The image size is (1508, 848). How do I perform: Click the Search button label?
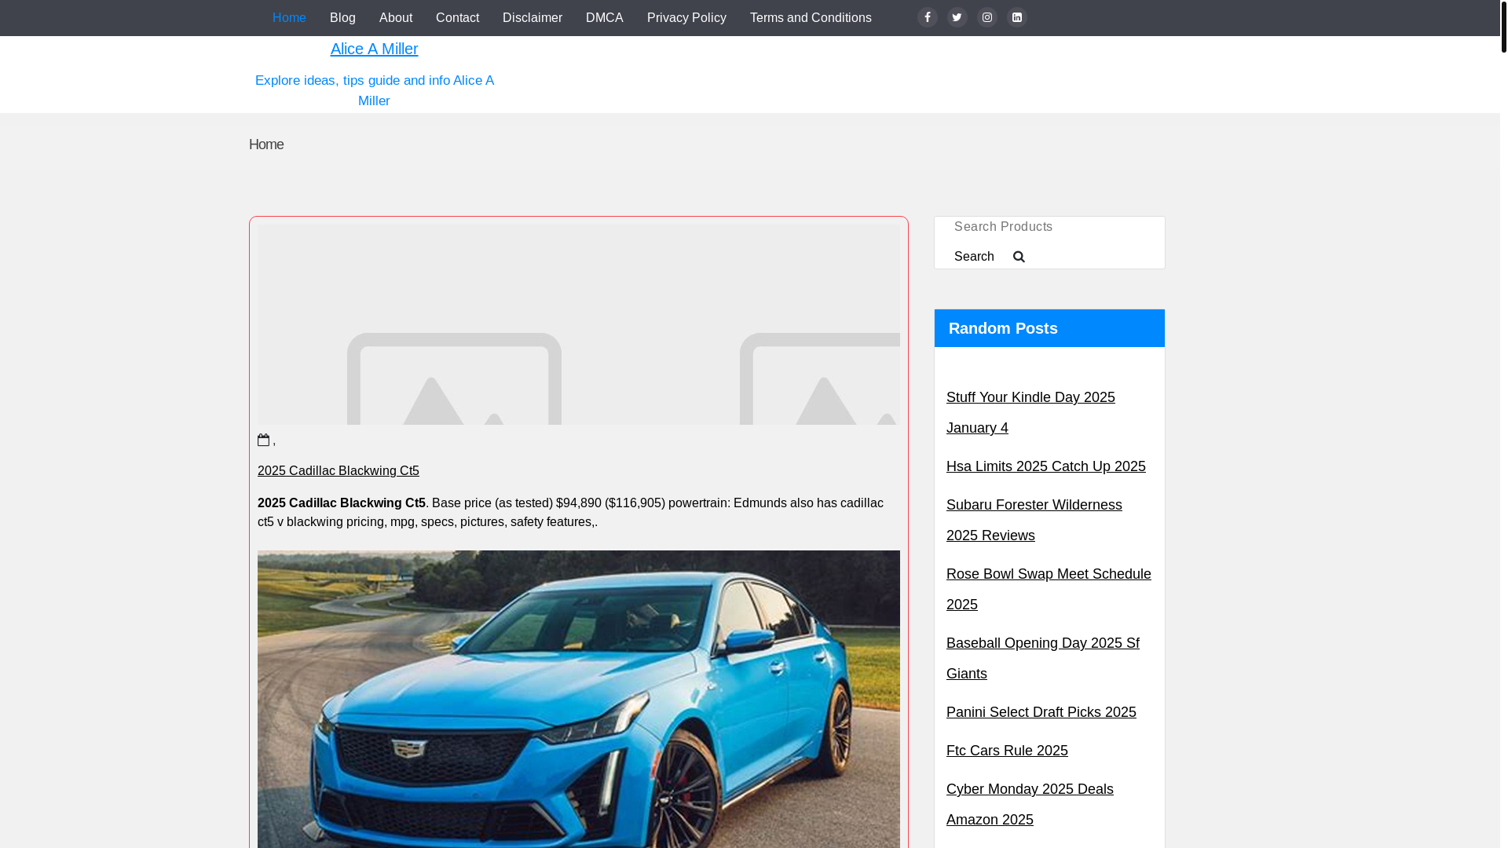tap(974, 257)
